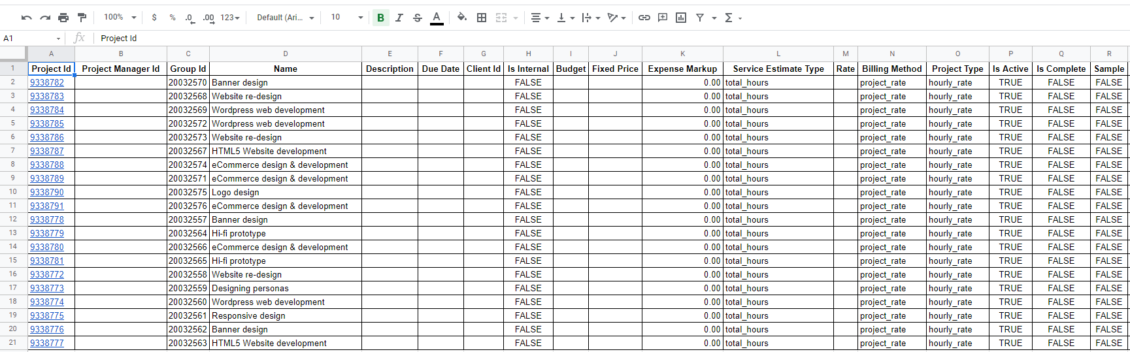Open project link 9338788
Image resolution: width=1130 pixels, height=352 pixels.
[x=47, y=165]
